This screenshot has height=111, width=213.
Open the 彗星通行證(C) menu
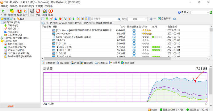point(26,6)
